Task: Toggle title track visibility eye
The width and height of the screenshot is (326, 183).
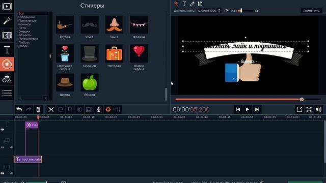Action: coord(3,130)
